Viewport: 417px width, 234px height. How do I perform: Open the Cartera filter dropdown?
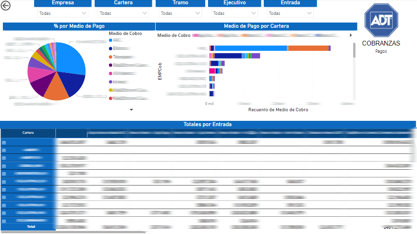[x=123, y=13]
